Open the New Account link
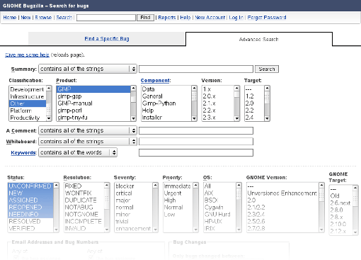 (x=210, y=18)
